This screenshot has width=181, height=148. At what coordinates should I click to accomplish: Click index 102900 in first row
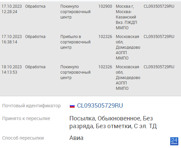105,6
